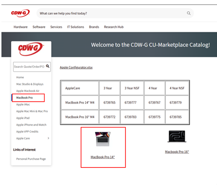
Task: Open the Macbook Pro 16" text link
Action: click(177, 152)
